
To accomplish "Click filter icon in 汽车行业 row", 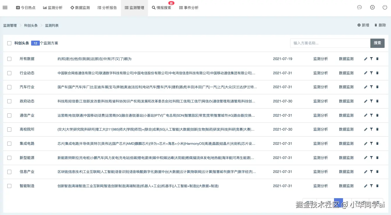I will click(372, 87).
